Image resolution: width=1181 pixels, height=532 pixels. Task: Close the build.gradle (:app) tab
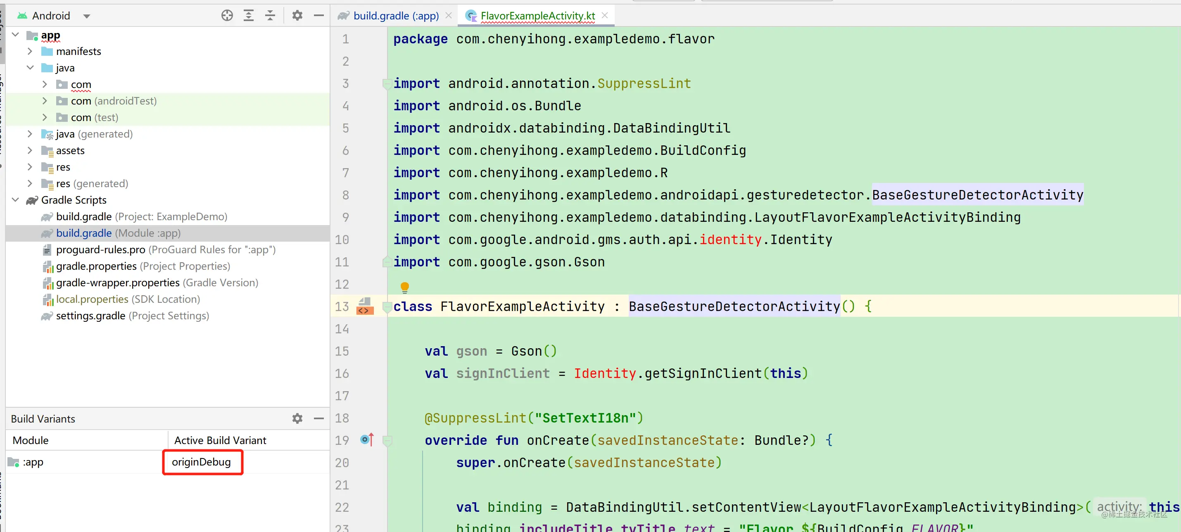click(449, 16)
